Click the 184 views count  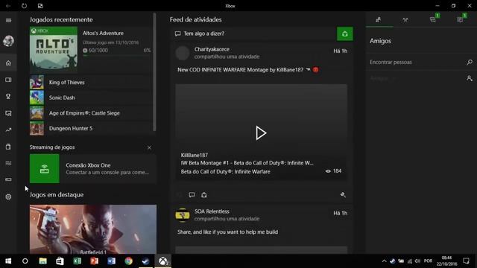[x=333, y=171]
